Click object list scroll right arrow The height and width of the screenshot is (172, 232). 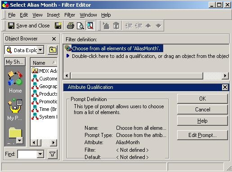point(54,142)
